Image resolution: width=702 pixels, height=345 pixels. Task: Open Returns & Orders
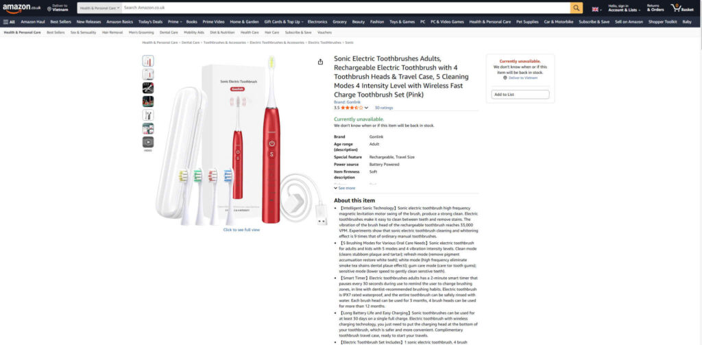[x=655, y=8]
